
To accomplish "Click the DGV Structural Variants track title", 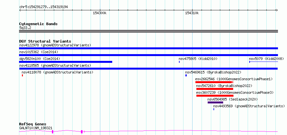I will [x=45, y=41].
